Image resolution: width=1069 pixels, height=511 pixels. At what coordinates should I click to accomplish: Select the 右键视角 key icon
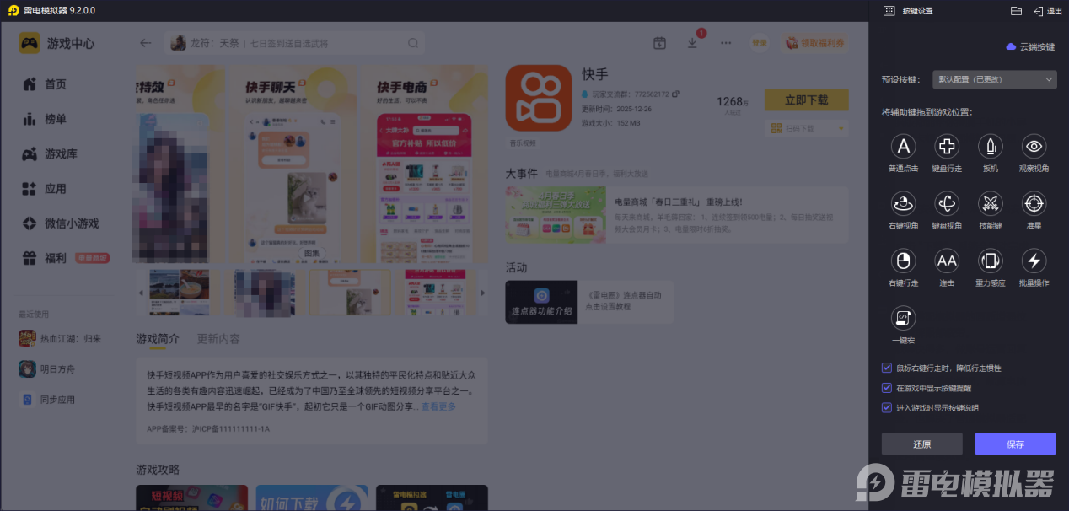pyautogui.click(x=903, y=203)
